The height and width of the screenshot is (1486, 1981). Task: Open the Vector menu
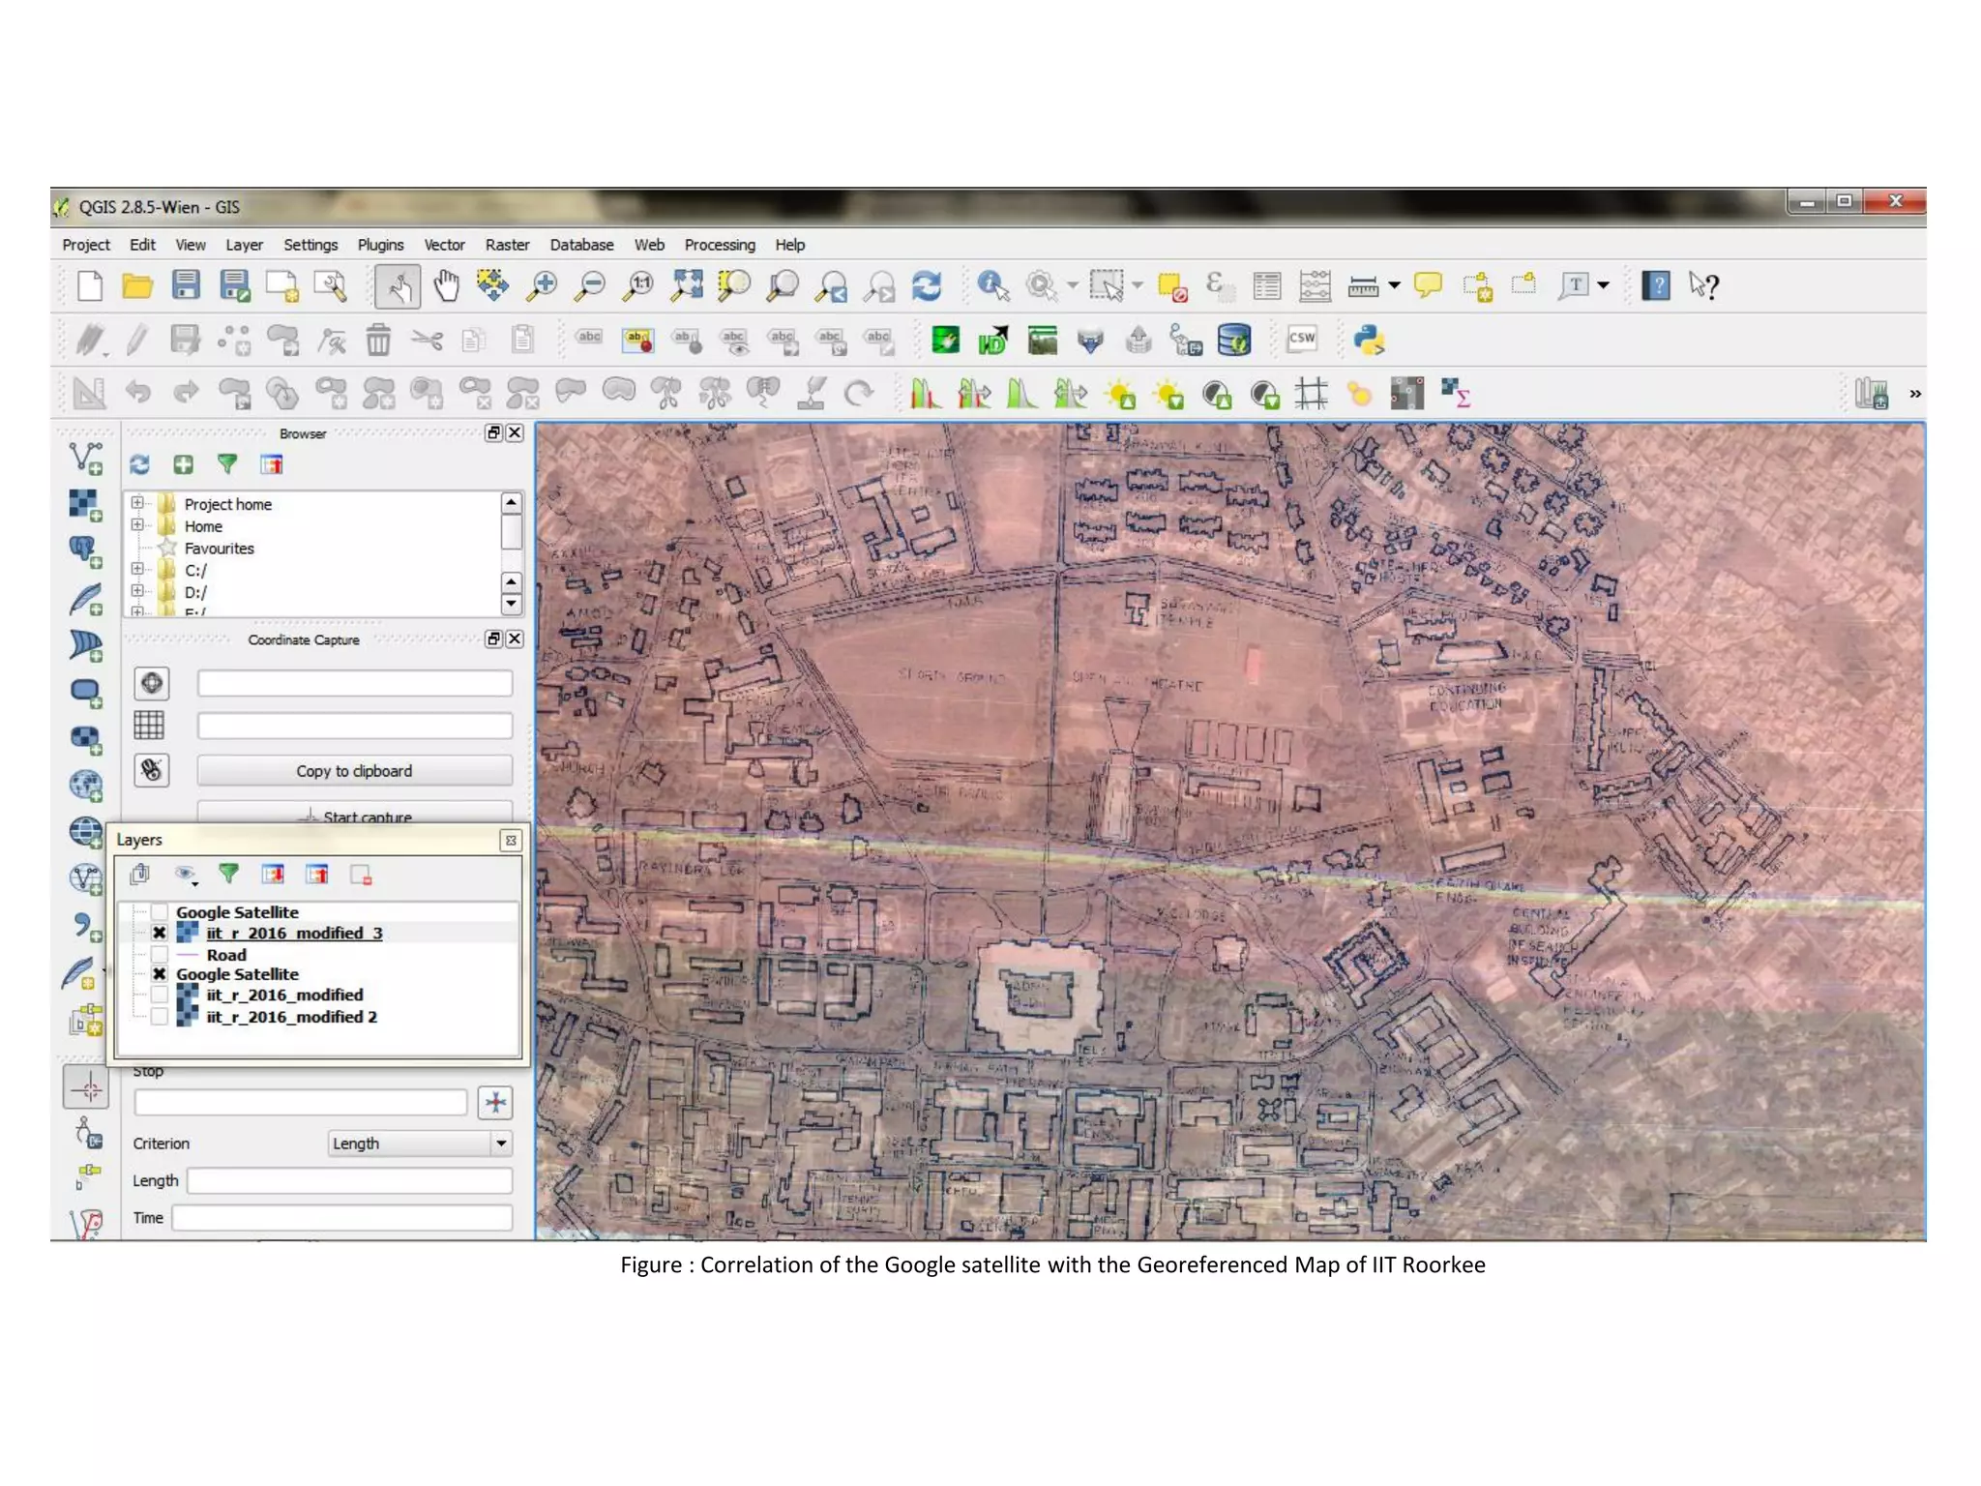pyautogui.click(x=444, y=245)
